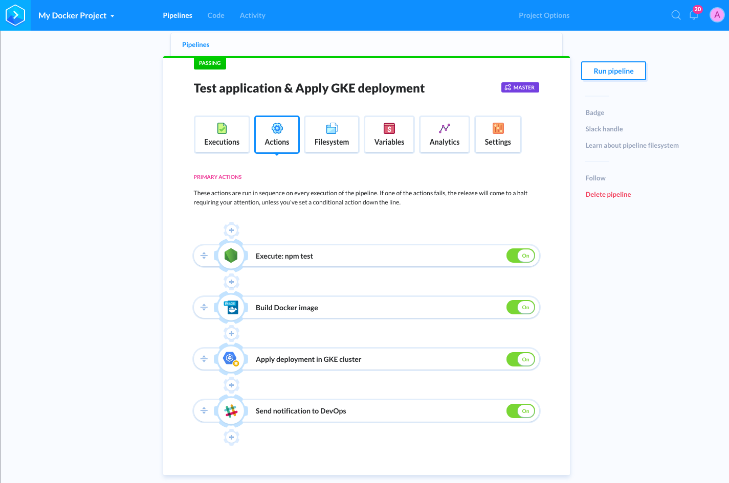Open user avatar A menu
This screenshot has width=729, height=483.
click(x=717, y=15)
